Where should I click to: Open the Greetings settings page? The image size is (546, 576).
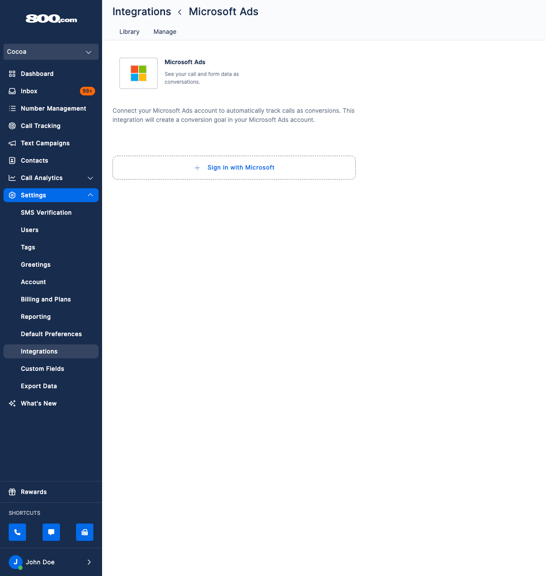coord(51,265)
